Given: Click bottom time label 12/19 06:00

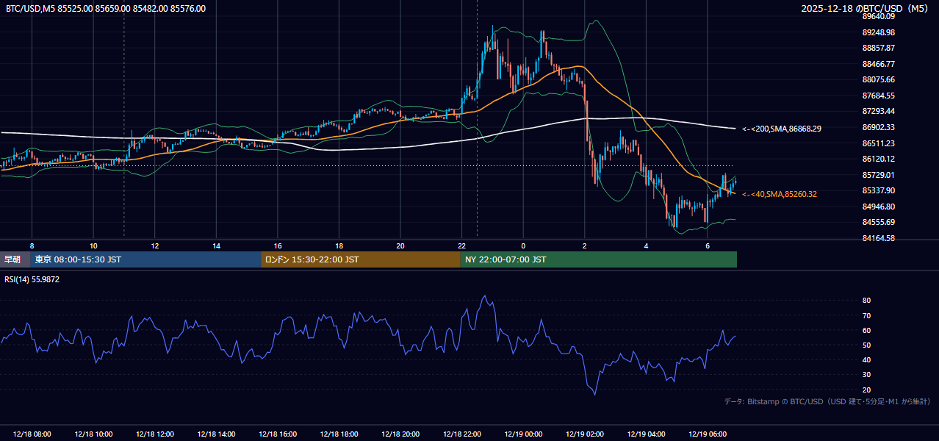Looking at the screenshot, I should tap(707, 434).
